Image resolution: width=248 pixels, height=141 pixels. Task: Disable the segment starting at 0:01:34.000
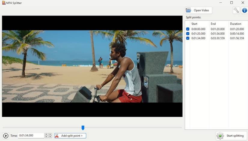pyautogui.click(x=188, y=38)
